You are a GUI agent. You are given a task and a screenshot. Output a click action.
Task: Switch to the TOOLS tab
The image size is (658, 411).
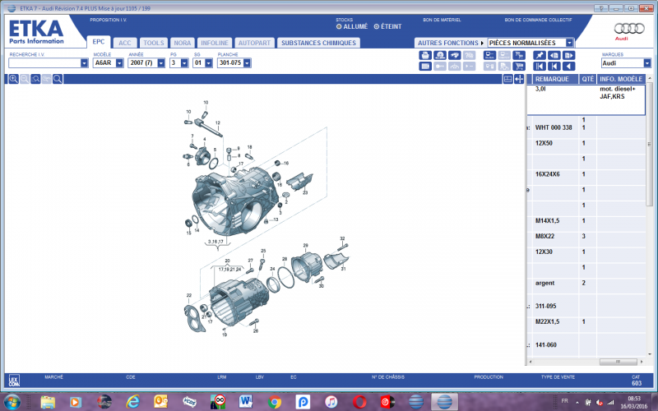click(x=153, y=43)
